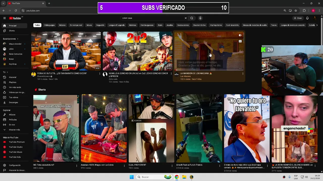Open Descargas in sidebar
This screenshot has width=323, height=181.
15,102
